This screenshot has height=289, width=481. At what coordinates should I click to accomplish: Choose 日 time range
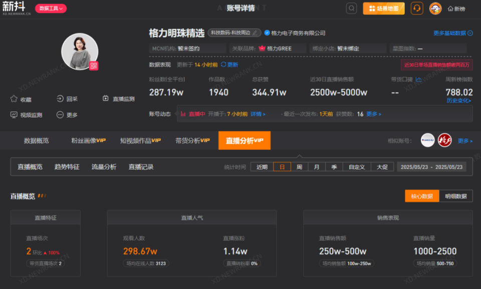point(282,167)
